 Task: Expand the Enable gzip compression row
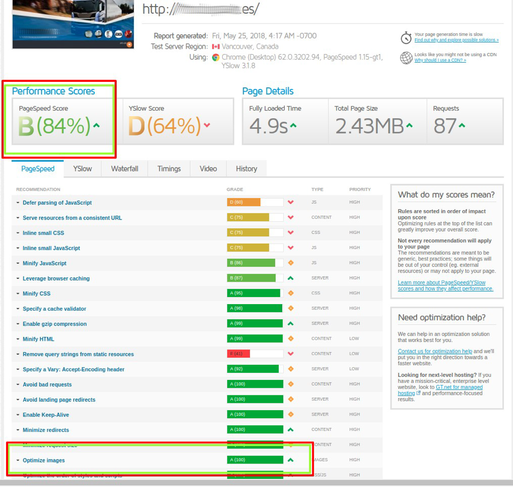point(55,324)
